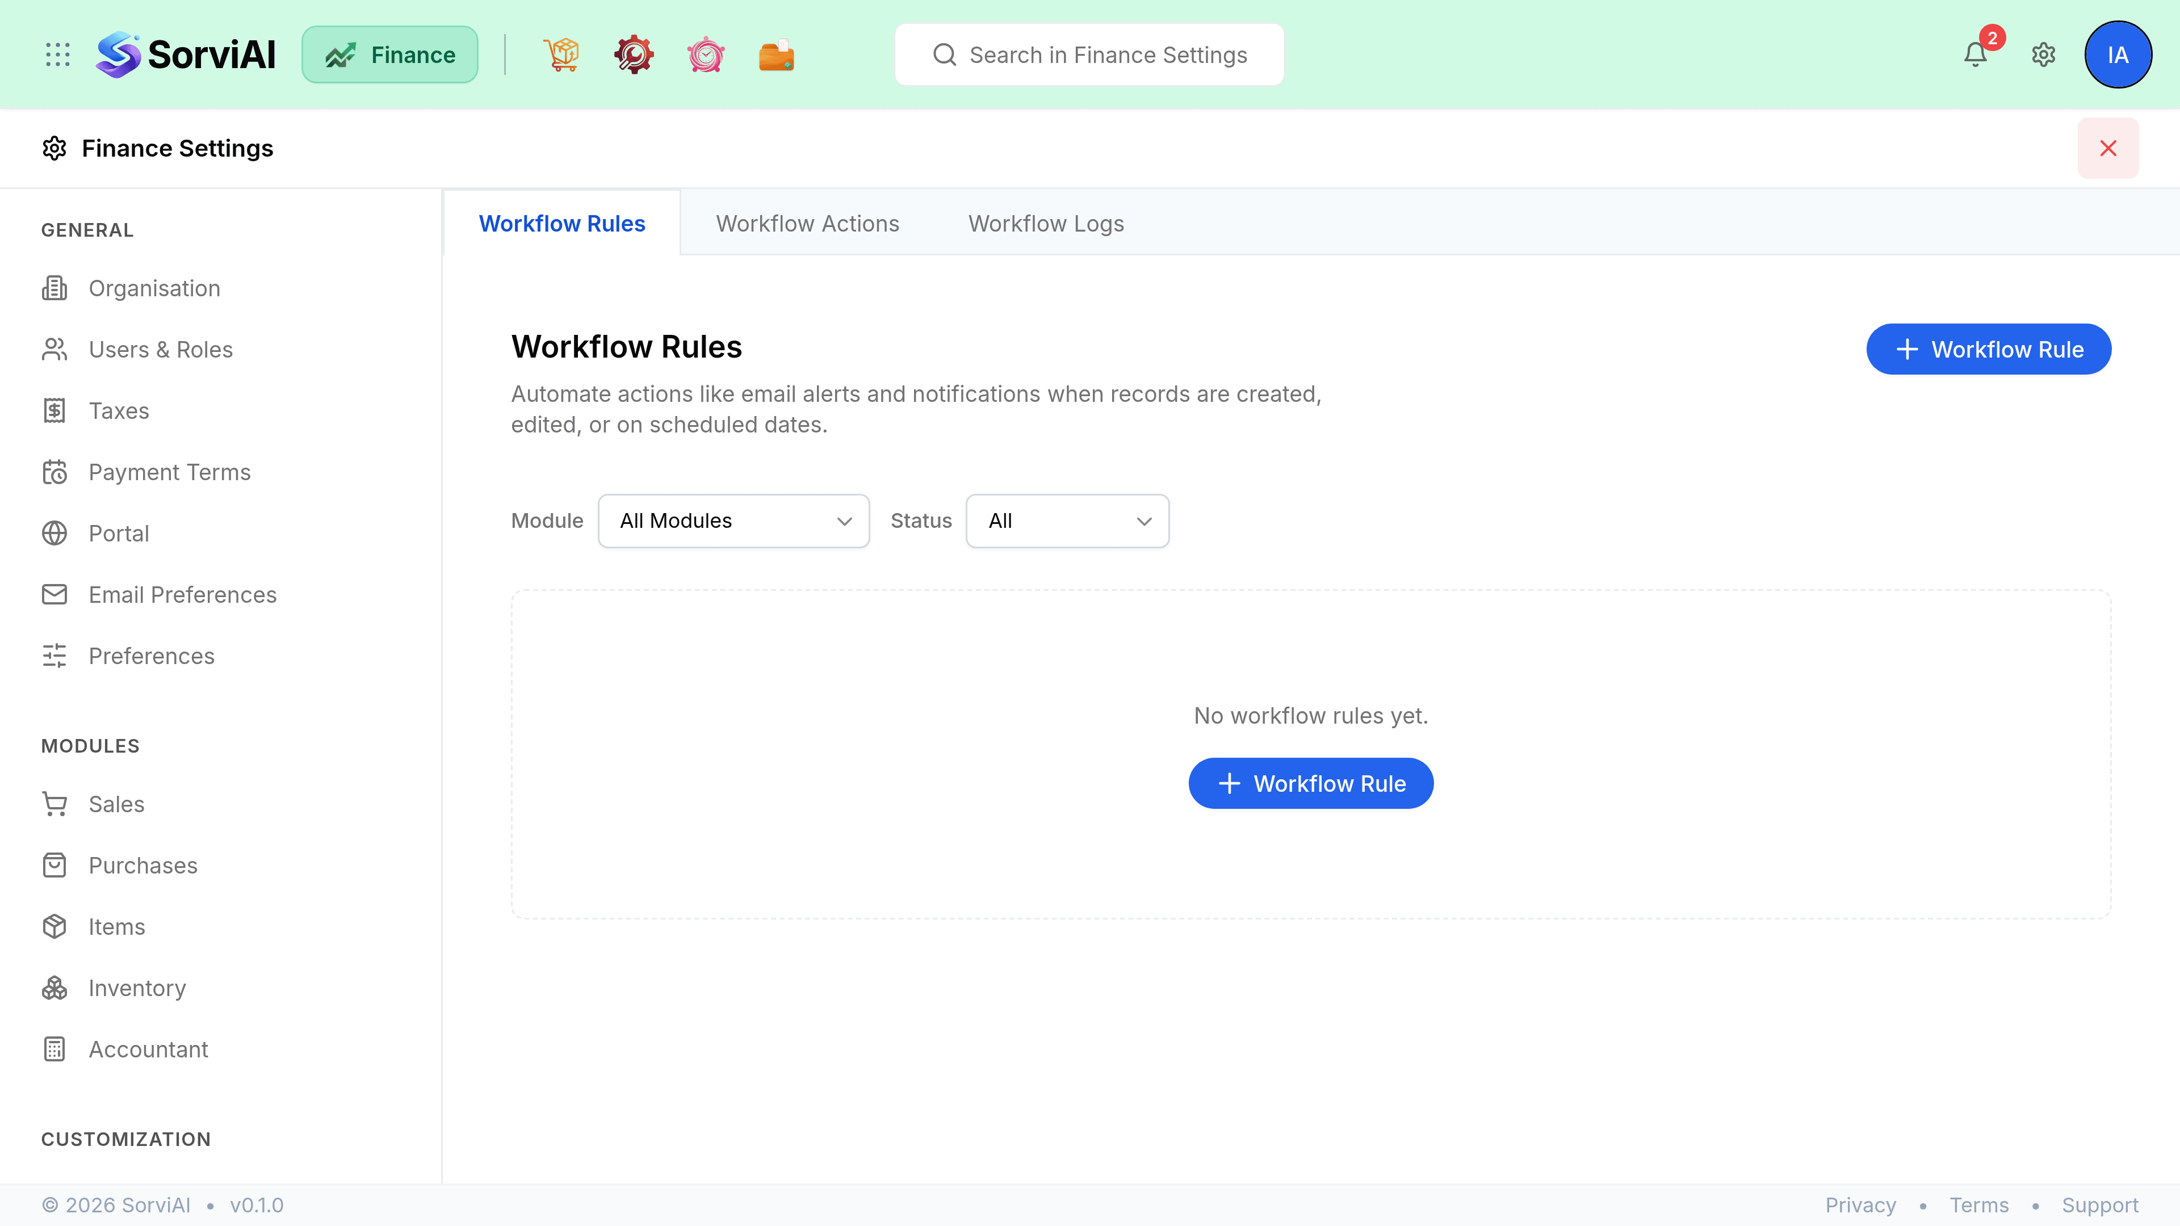Viewport: 2180px width, 1226px height.
Task: Click the Items box icon
Action: pyautogui.click(x=54, y=927)
